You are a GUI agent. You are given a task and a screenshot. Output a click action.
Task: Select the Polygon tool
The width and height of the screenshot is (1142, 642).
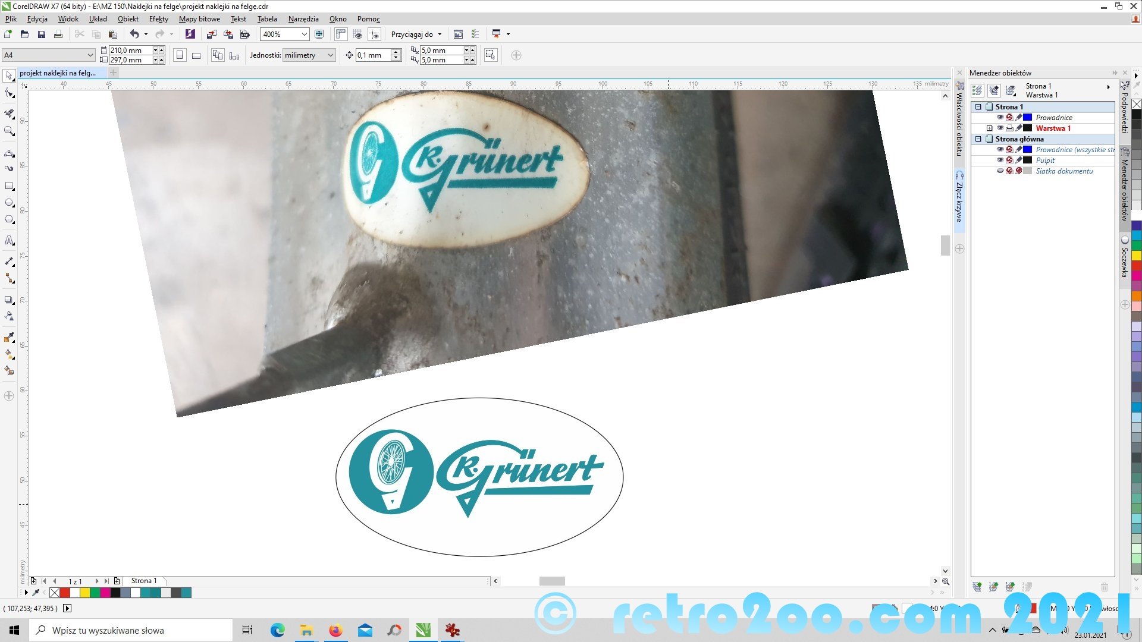tap(10, 219)
